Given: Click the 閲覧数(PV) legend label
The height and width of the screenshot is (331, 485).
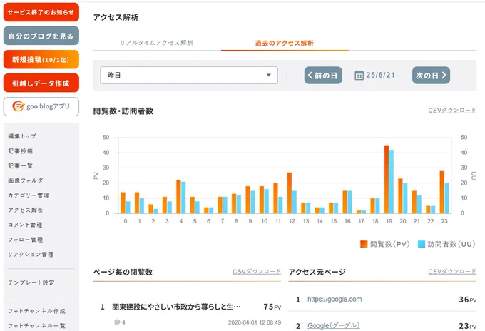Looking at the screenshot, I should 389,244.
